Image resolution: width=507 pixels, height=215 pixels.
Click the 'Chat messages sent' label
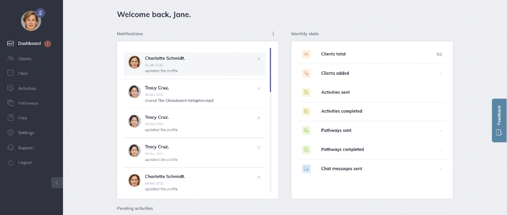[341, 169]
